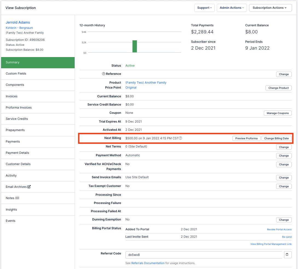Viewport: 298px width, 269px height.
Task: Re-send the billing portal invite
Action: click(x=287, y=237)
